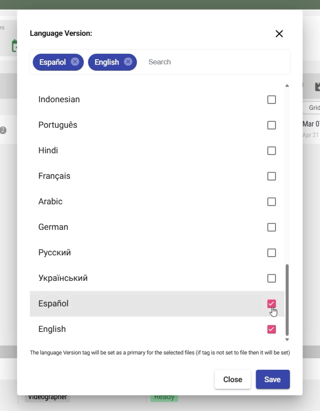Toggle the German checkbox on
The height and width of the screenshot is (411, 320).
(x=271, y=227)
